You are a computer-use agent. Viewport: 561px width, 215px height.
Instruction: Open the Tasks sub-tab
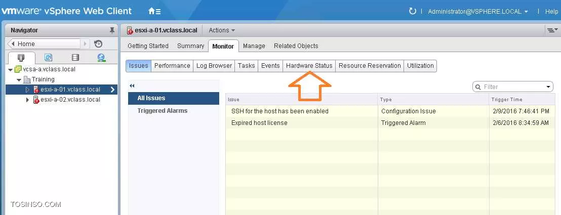[246, 65]
